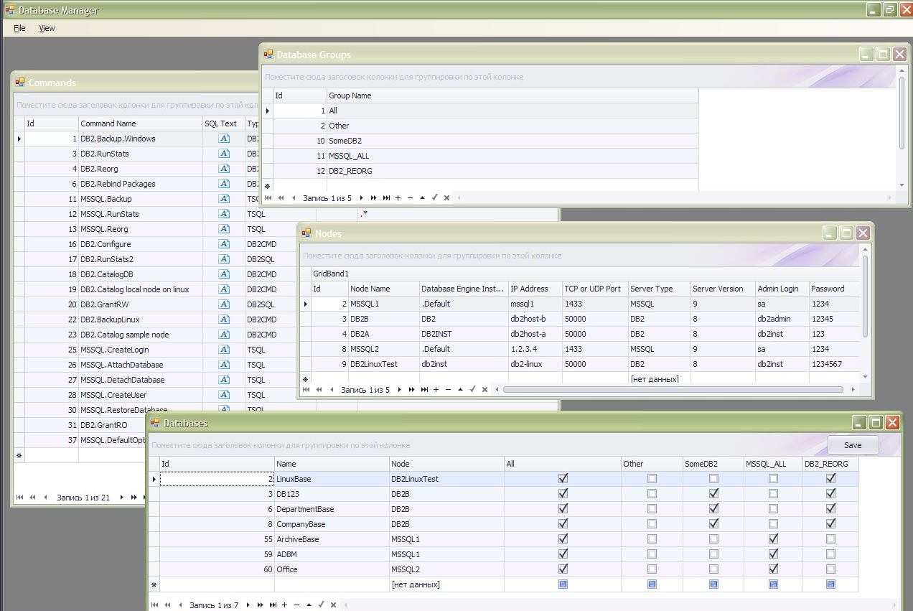913x611 pixels.
Task: Click new-row Server Type cell in Nodes
Action: click(x=659, y=378)
